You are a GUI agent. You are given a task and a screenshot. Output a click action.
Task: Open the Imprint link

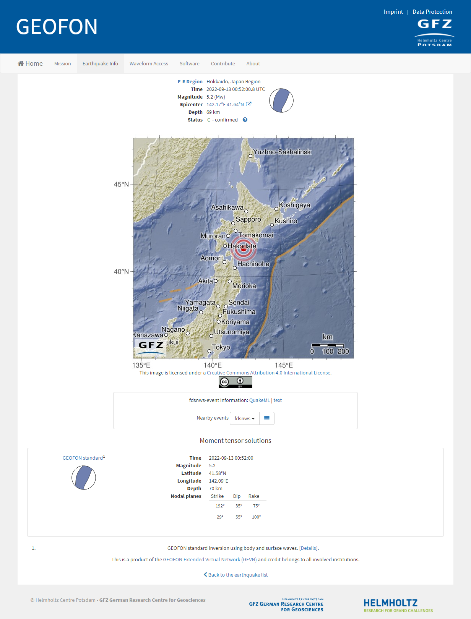point(393,12)
